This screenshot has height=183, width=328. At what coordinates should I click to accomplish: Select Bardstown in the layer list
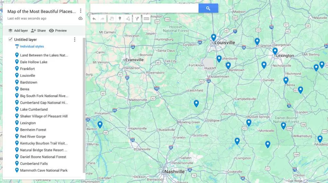pos(29,82)
